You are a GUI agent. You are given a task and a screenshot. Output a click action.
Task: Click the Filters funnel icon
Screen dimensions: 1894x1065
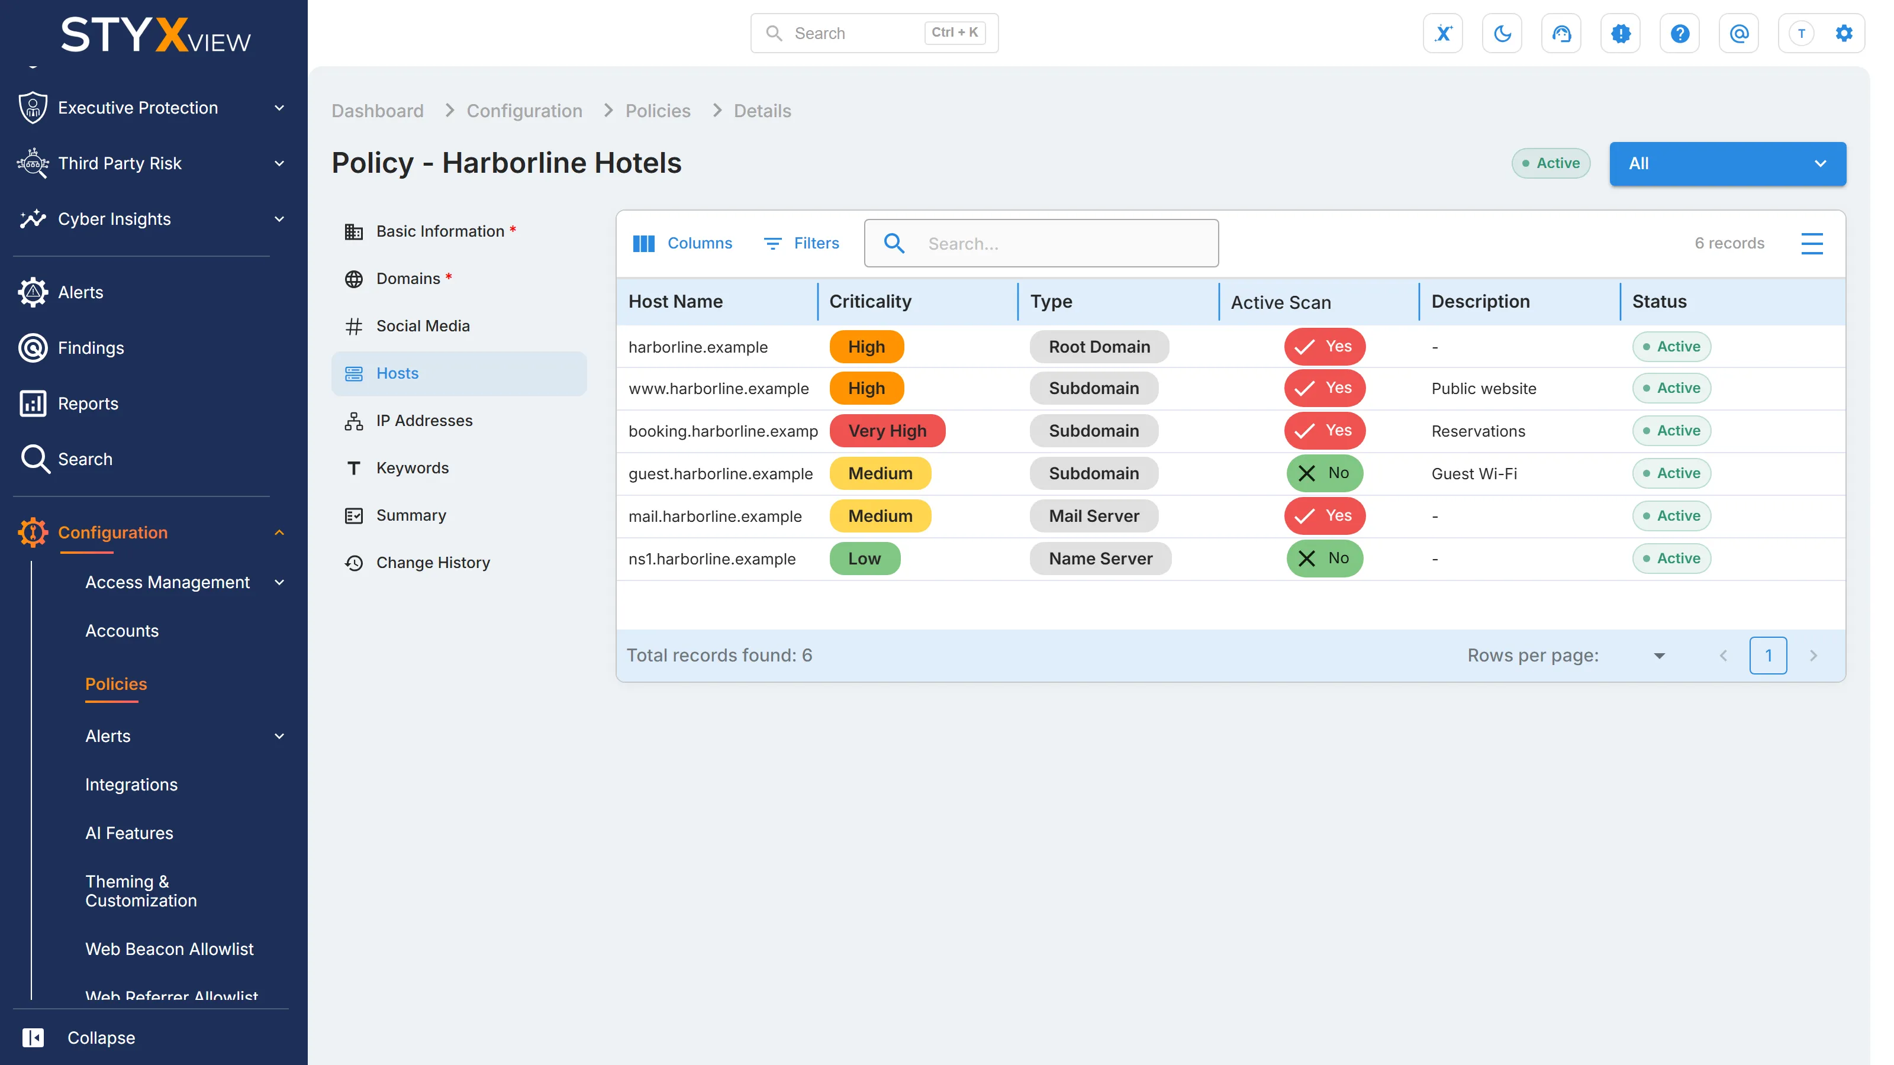(772, 243)
